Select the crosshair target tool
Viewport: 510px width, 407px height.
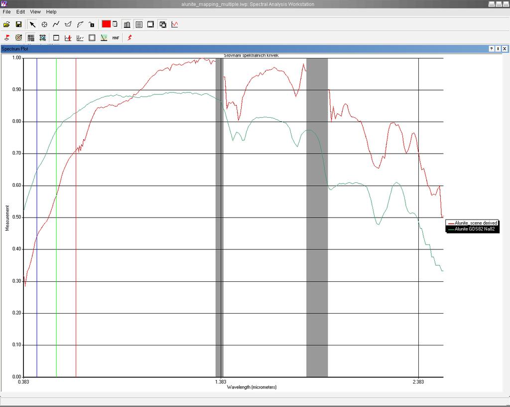click(x=44, y=24)
